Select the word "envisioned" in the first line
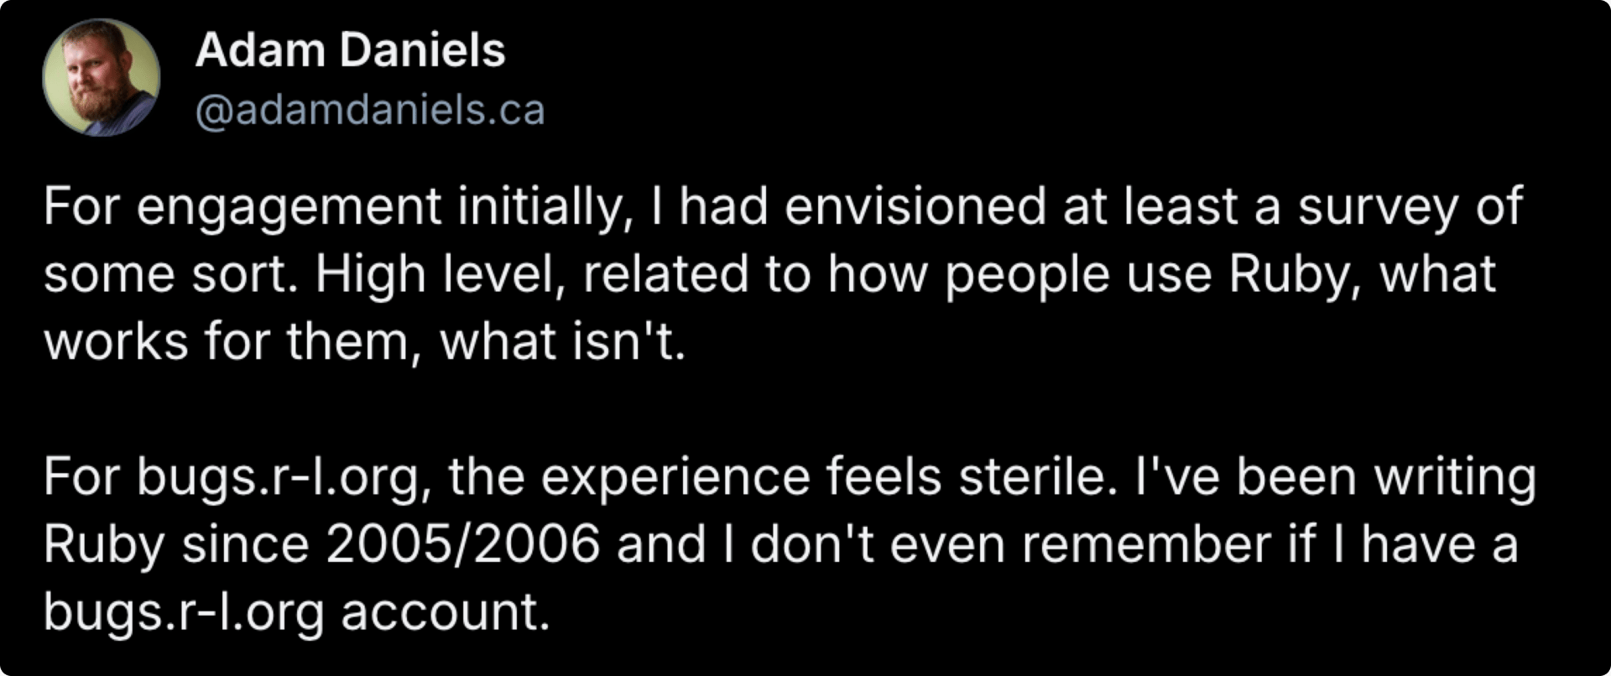The image size is (1611, 676). (915, 206)
